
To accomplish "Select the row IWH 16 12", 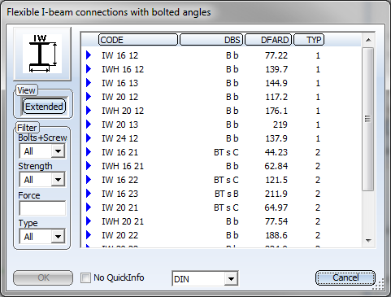I will [222, 69].
